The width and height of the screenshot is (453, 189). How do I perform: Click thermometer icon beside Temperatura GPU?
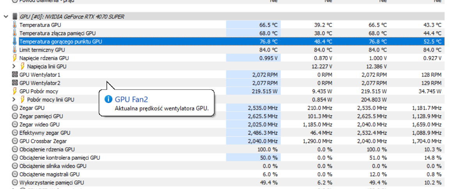[x=15, y=25]
